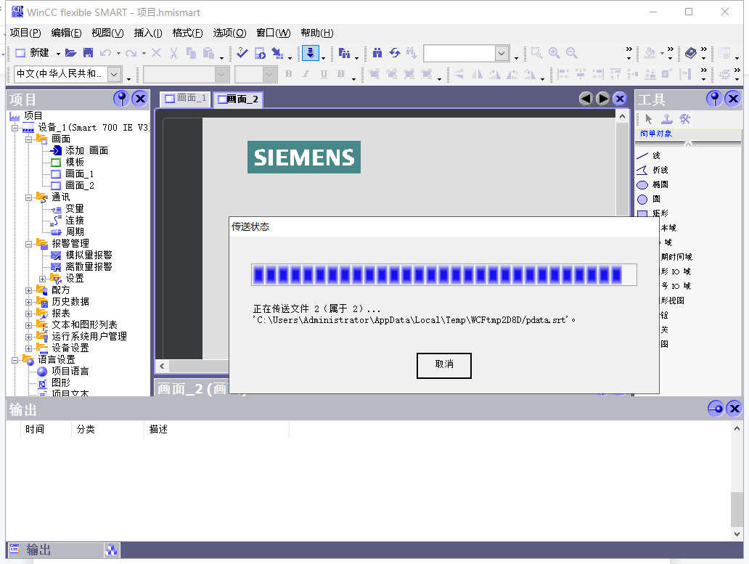Switch to the 画面_1 tab

pos(186,99)
